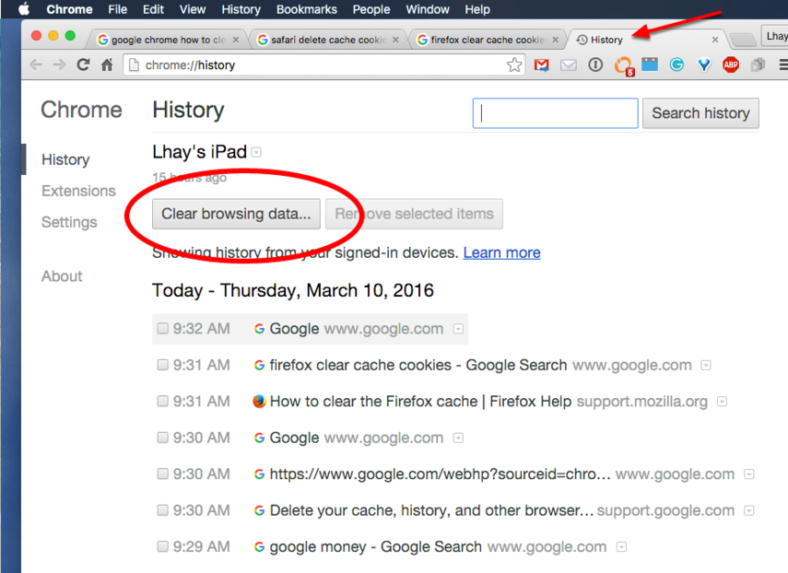Screen dimensions: 788x573
Task: Tick the checkbox for the 9:32 AM Google entry
Action: coord(162,329)
